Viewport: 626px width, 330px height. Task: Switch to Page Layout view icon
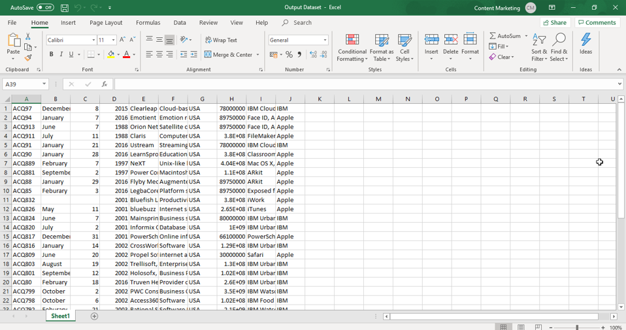tap(521, 327)
